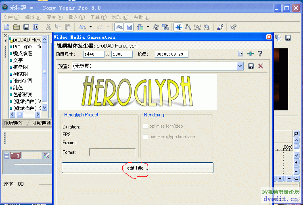
Task: Toggle the enable snapping toolbar icon
Action: [119, 27]
